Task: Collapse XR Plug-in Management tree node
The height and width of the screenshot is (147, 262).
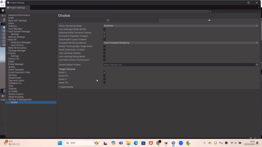Action: click(7, 100)
